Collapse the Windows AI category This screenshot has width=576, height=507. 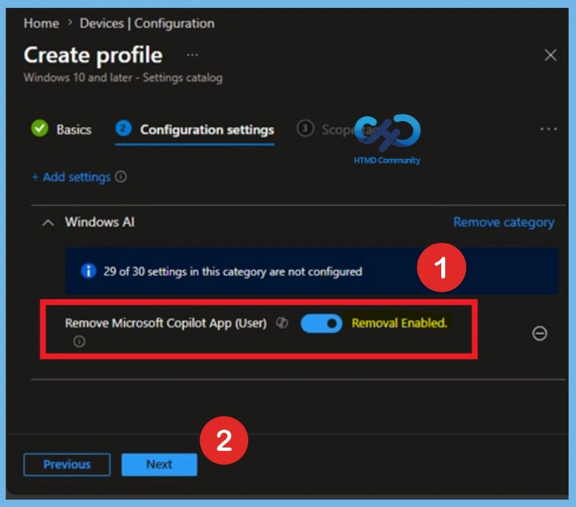(48, 222)
